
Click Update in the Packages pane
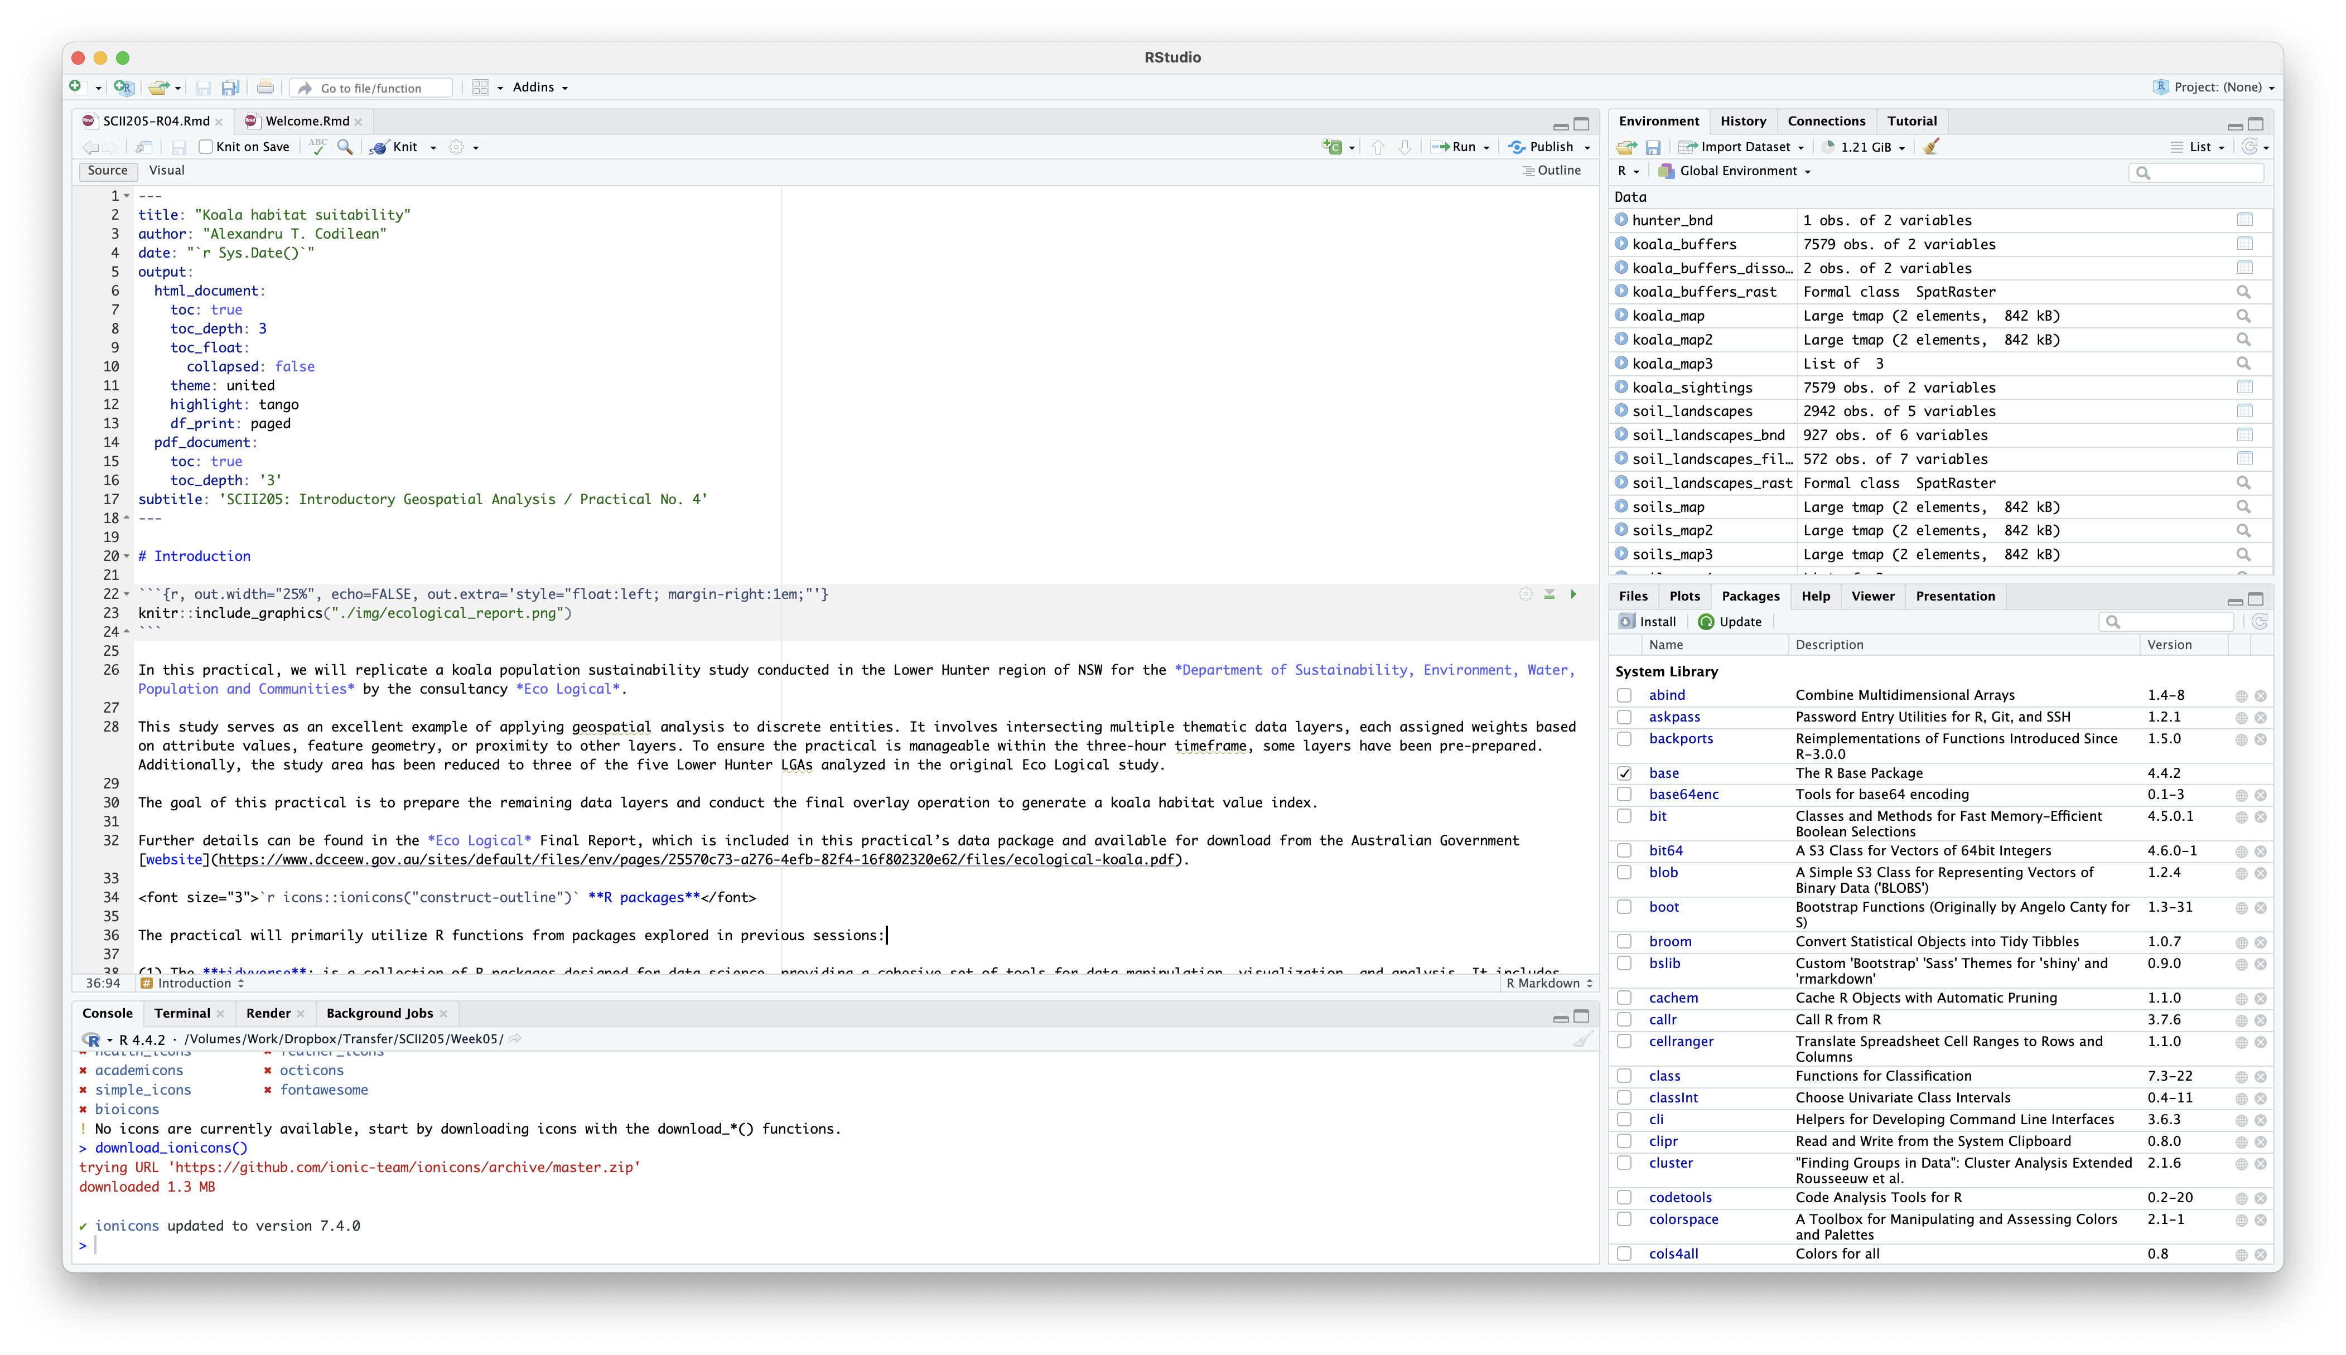(x=1730, y=622)
